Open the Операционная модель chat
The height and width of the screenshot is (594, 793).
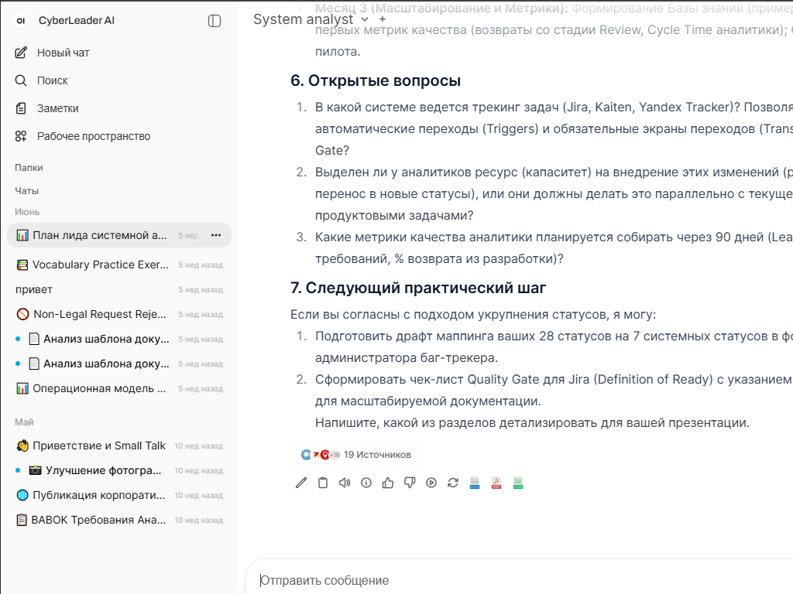pyautogui.click(x=119, y=388)
